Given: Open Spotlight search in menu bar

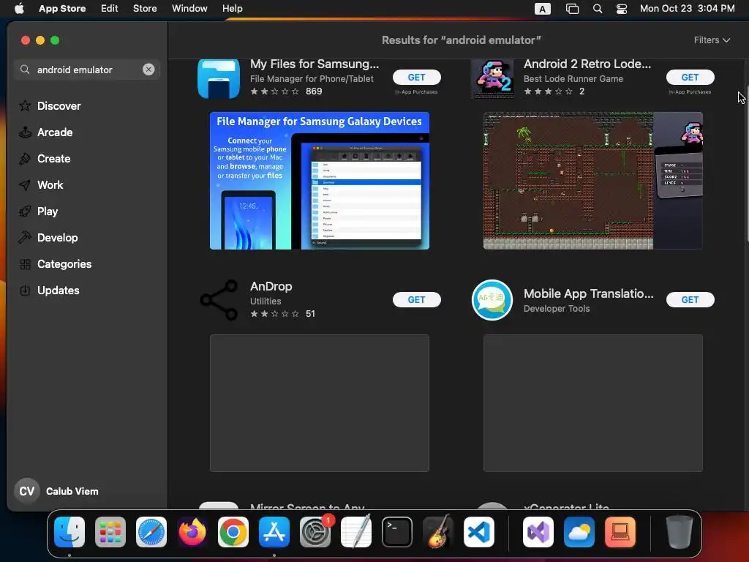Looking at the screenshot, I should pos(597,9).
